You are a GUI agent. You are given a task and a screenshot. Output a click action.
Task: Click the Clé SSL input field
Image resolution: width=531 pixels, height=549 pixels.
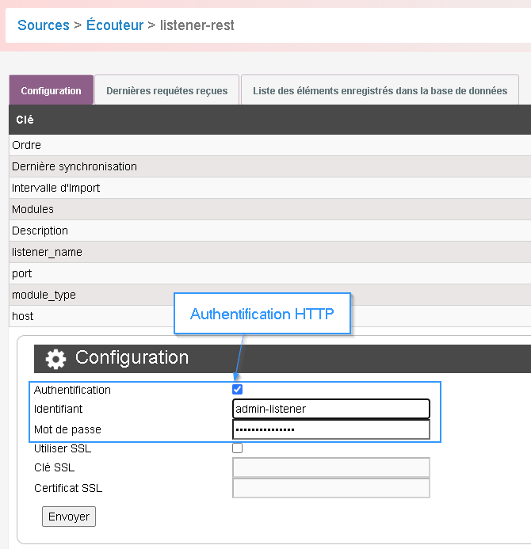tap(330, 467)
